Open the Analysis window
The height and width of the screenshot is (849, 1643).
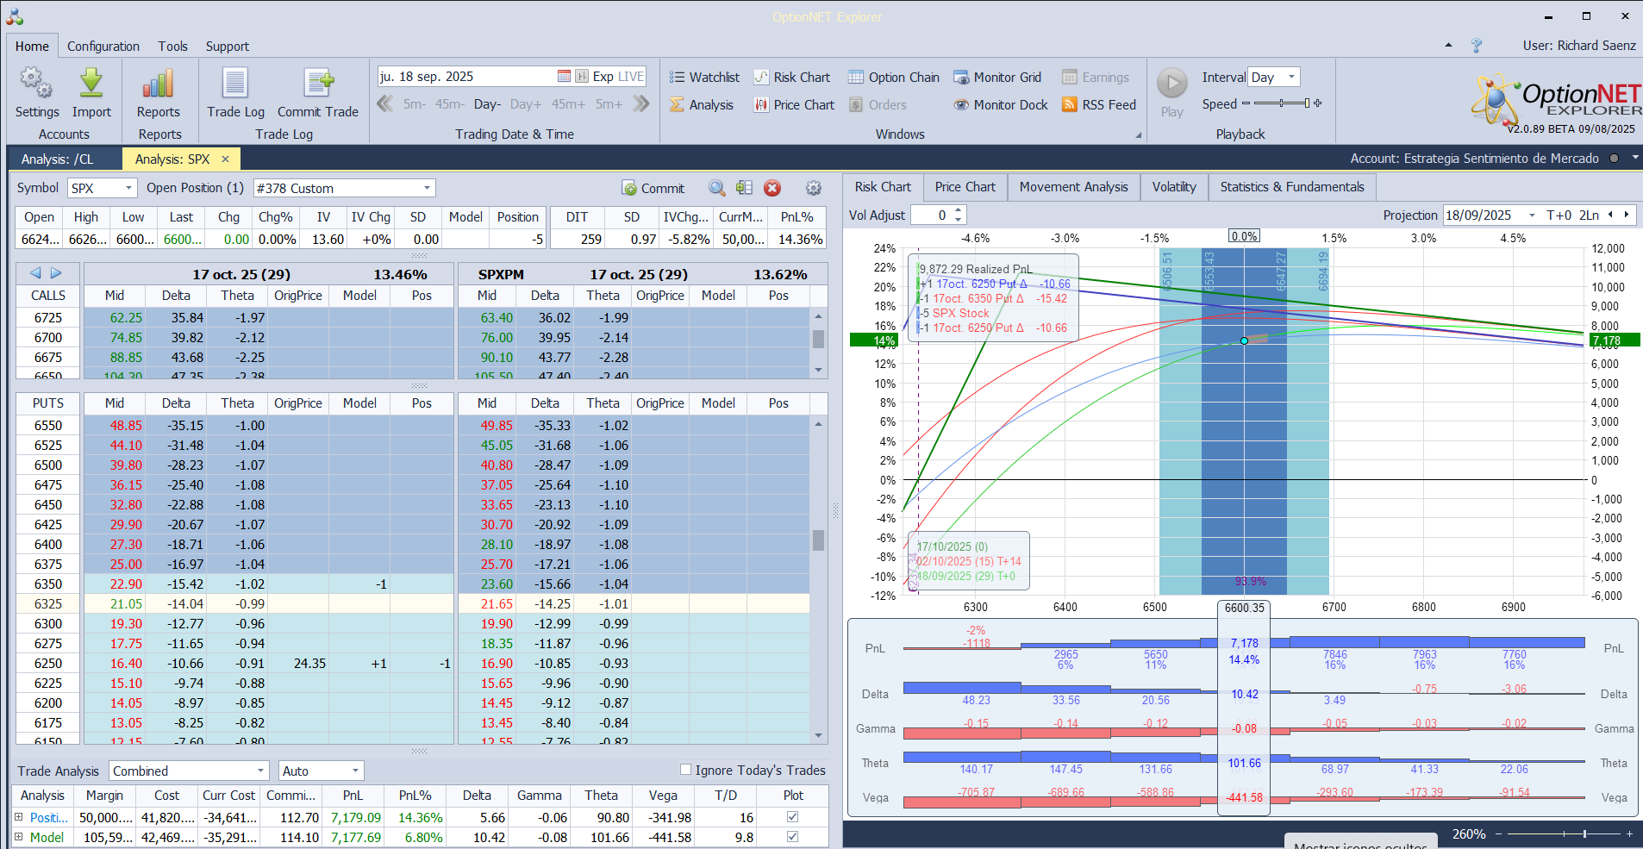pyautogui.click(x=702, y=105)
